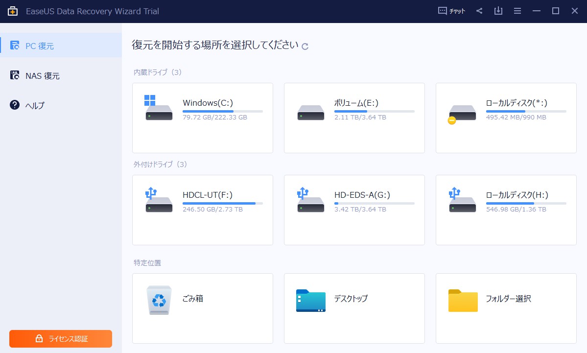Click the ローカルディスク(H:) USB drive icon
This screenshot has height=353, width=587.
click(x=462, y=200)
